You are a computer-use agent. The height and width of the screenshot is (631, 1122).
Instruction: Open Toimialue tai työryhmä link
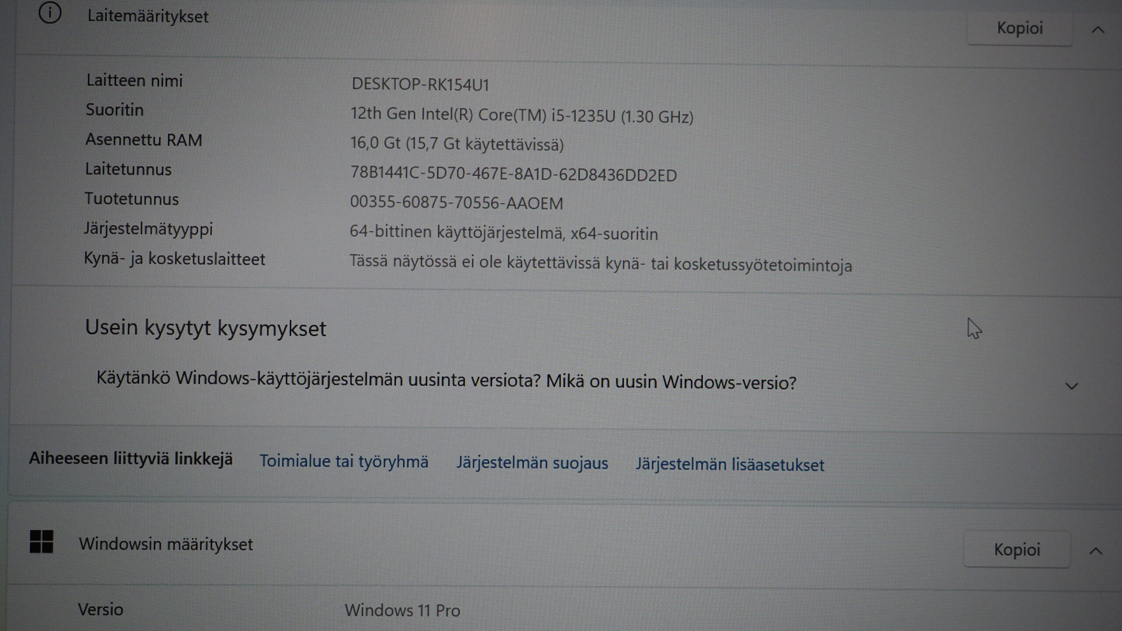coord(344,461)
